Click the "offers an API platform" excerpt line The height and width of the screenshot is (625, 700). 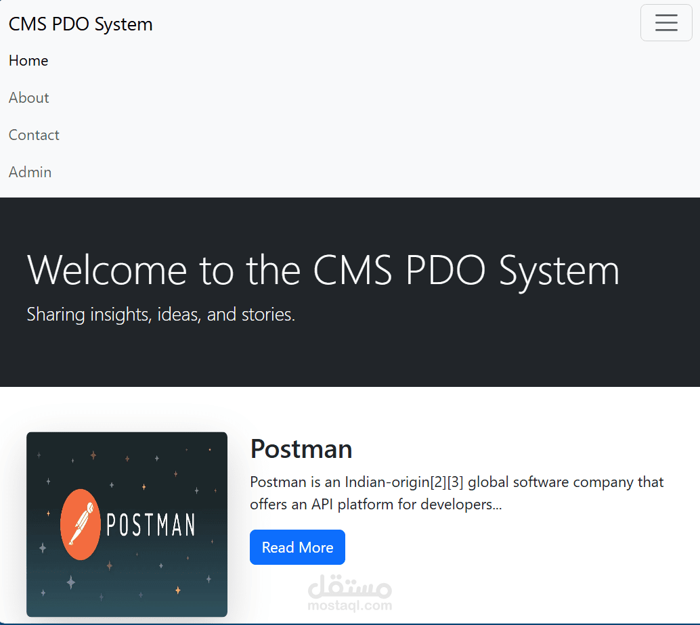[376, 505]
